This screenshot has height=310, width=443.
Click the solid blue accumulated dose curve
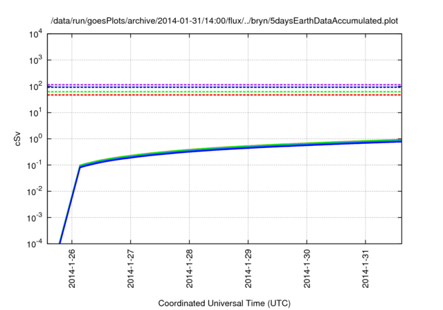pyautogui.click(x=248, y=147)
